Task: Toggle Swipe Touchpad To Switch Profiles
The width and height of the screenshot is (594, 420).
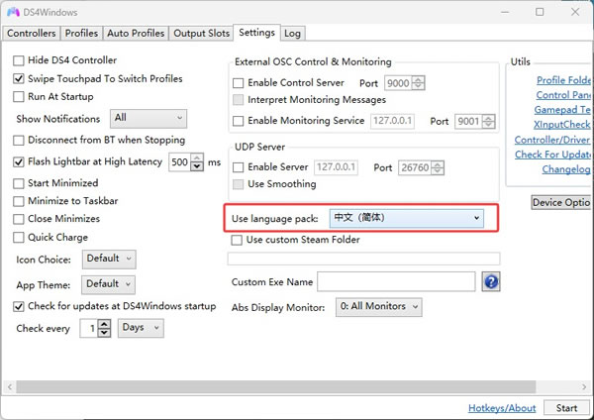Action: pos(19,79)
